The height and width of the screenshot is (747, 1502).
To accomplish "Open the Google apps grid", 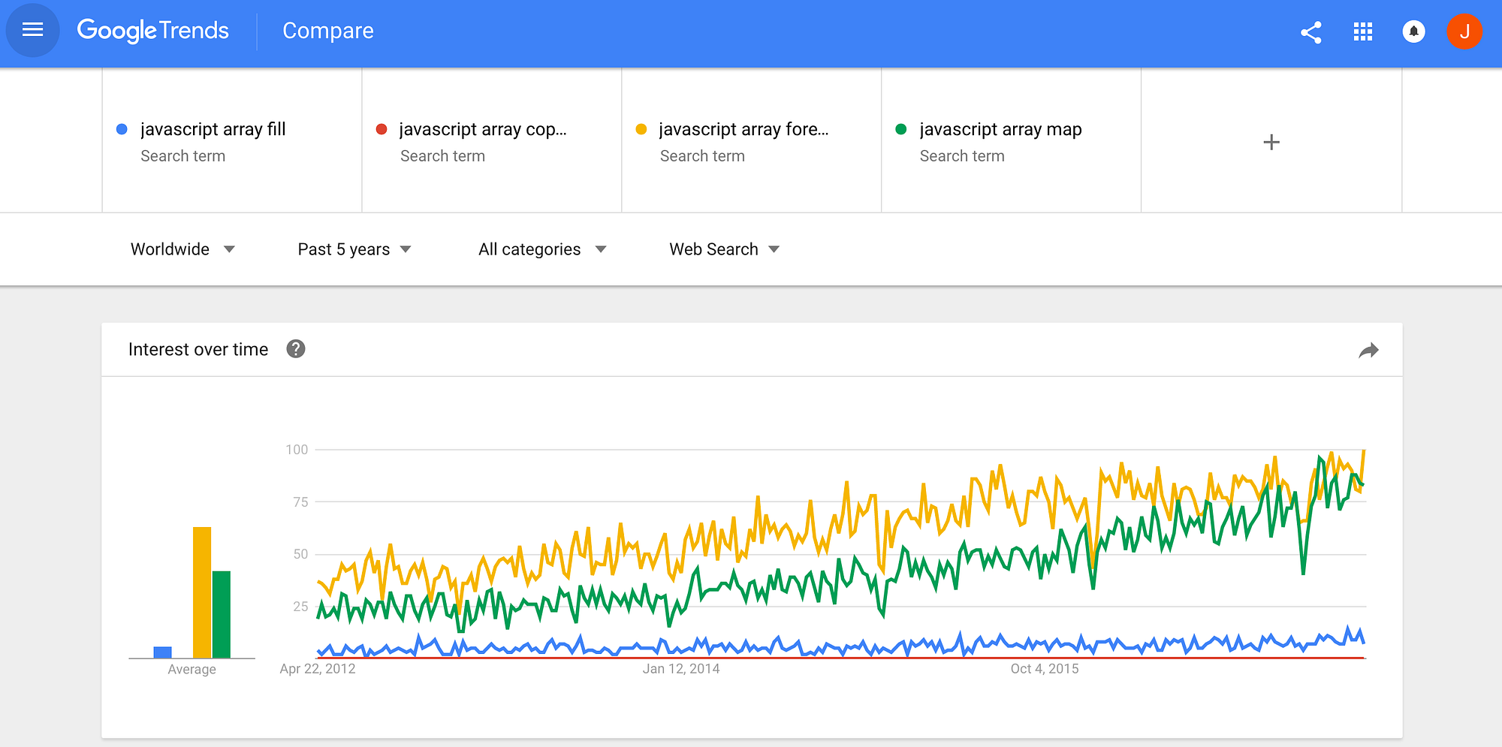I will click(x=1363, y=32).
